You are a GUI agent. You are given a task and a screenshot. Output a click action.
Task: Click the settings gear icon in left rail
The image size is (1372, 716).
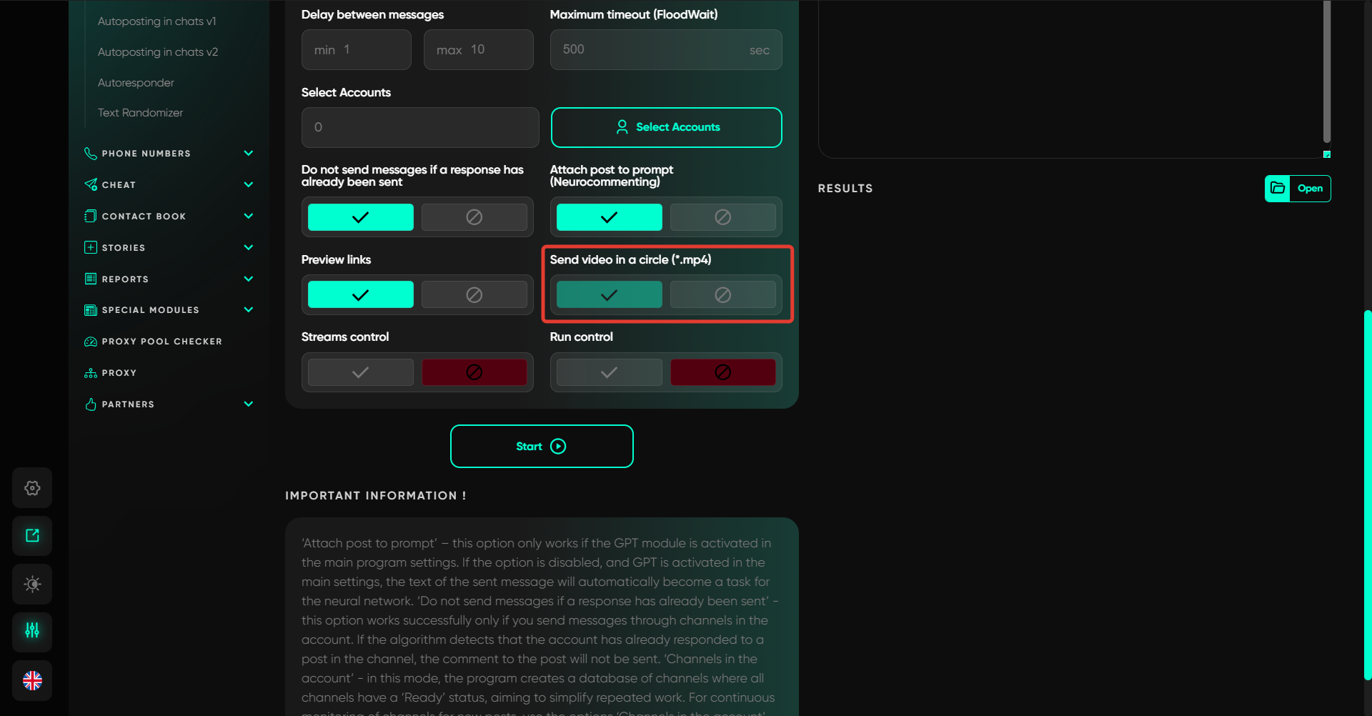coord(32,488)
